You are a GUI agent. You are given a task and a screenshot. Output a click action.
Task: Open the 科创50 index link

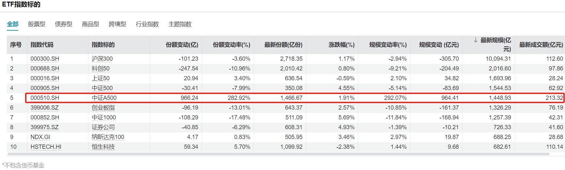click(101, 69)
